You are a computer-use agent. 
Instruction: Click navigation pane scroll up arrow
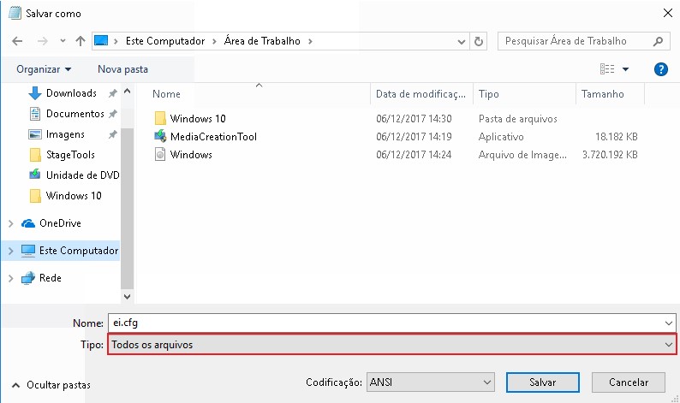pos(127,91)
